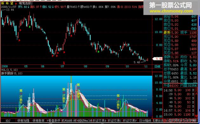Screen dimensions: 200x124
Task: Switch to the 日分隔线 tab
Action: [145, 121]
